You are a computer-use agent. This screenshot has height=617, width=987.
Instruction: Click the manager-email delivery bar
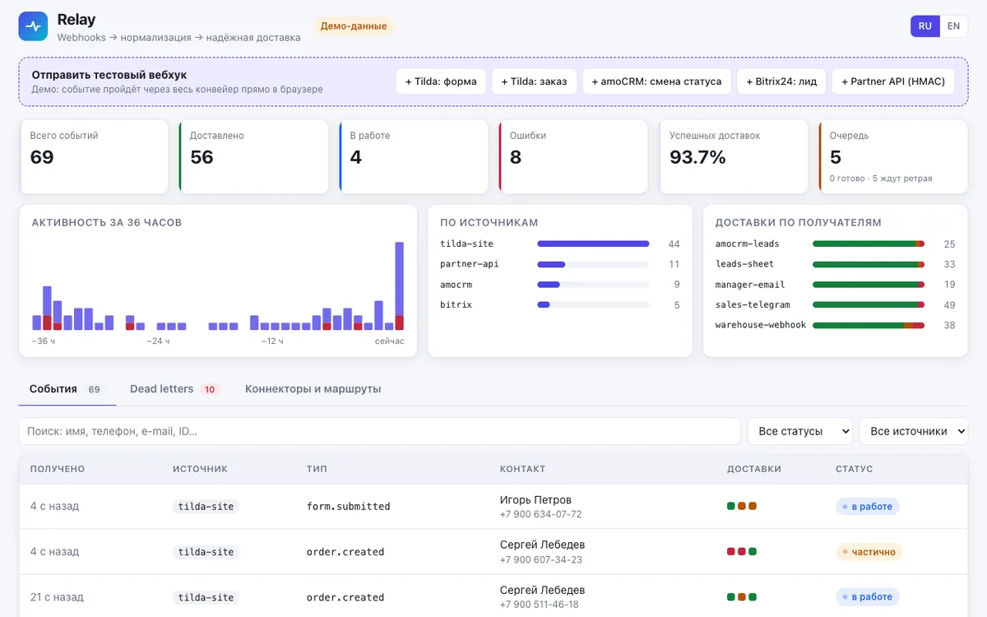[869, 285]
